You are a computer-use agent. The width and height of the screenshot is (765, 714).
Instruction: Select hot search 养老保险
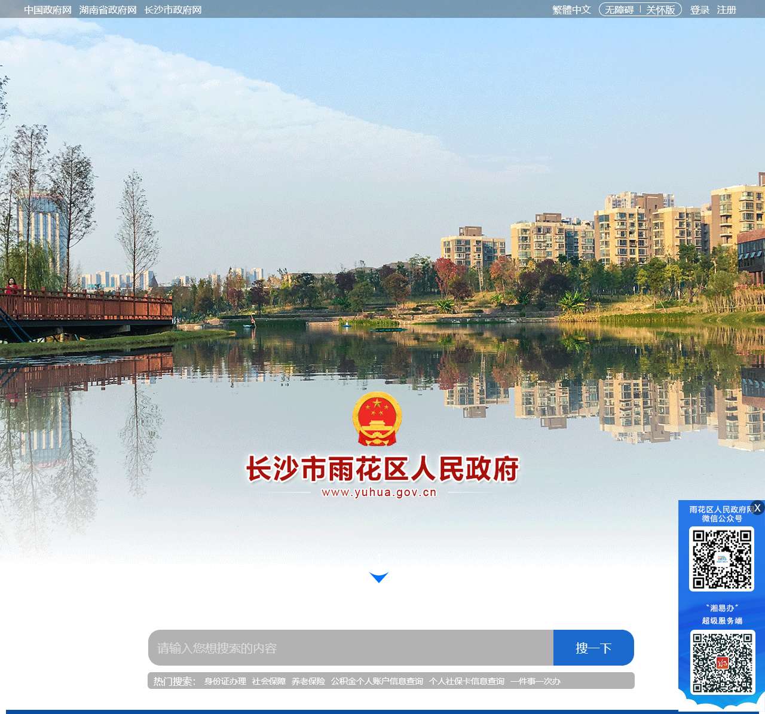(x=308, y=681)
